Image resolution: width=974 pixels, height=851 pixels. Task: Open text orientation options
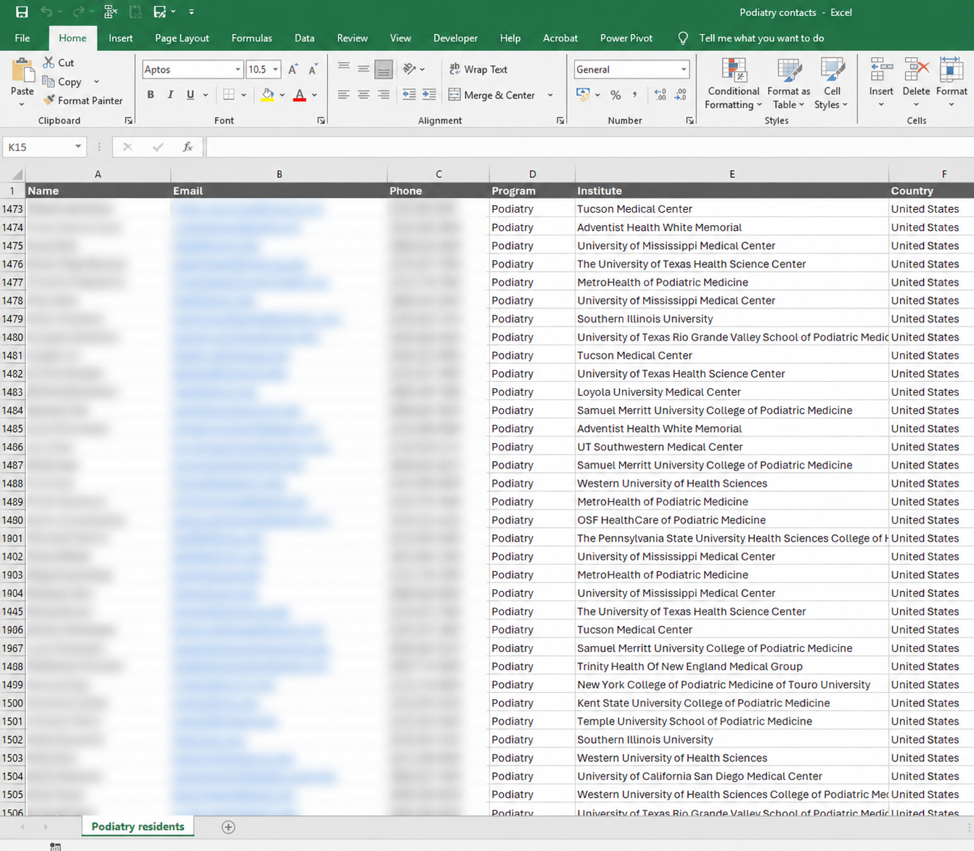point(414,69)
